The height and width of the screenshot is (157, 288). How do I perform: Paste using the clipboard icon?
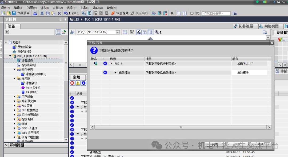point(53,13)
